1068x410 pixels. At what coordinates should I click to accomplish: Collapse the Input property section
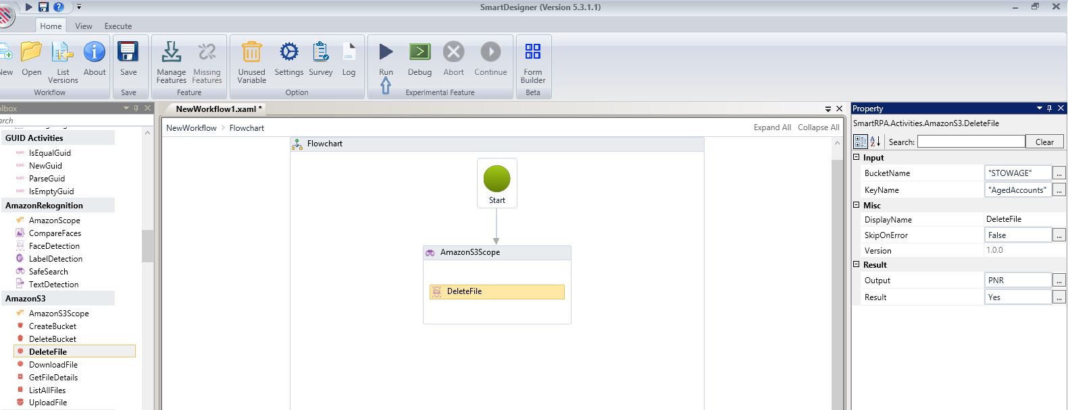click(x=857, y=157)
